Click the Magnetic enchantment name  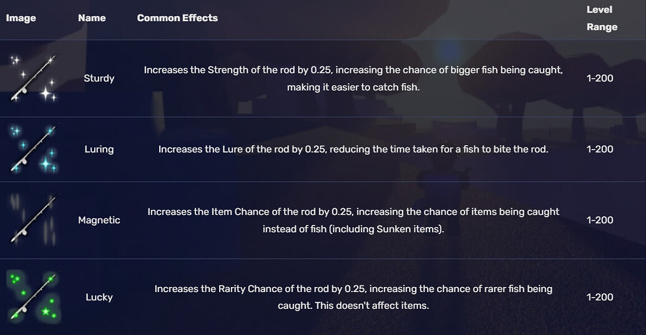pos(99,220)
